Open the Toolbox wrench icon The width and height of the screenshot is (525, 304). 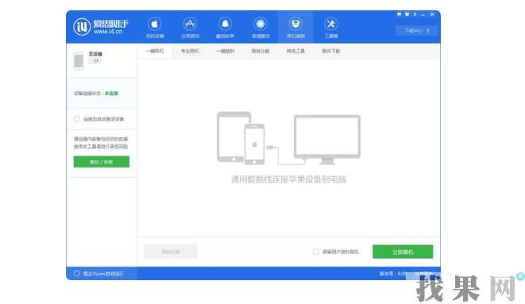point(330,27)
